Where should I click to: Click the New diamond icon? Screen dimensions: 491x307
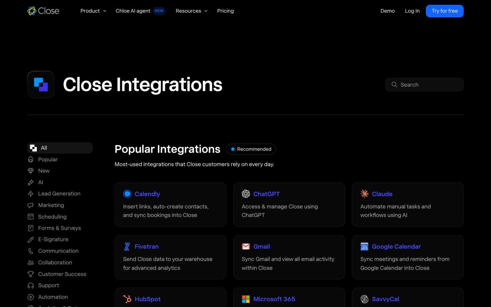pyautogui.click(x=31, y=171)
